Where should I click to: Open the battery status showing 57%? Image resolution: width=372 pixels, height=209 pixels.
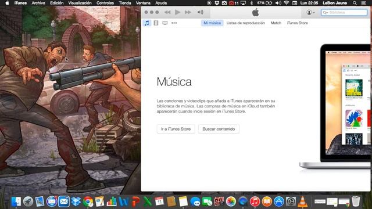coord(264,3)
